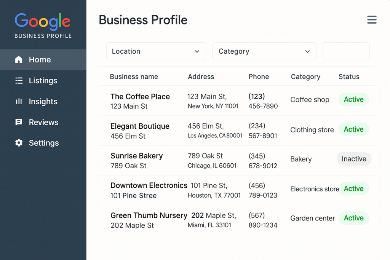Click the Insights bar-chart icon

18,101
